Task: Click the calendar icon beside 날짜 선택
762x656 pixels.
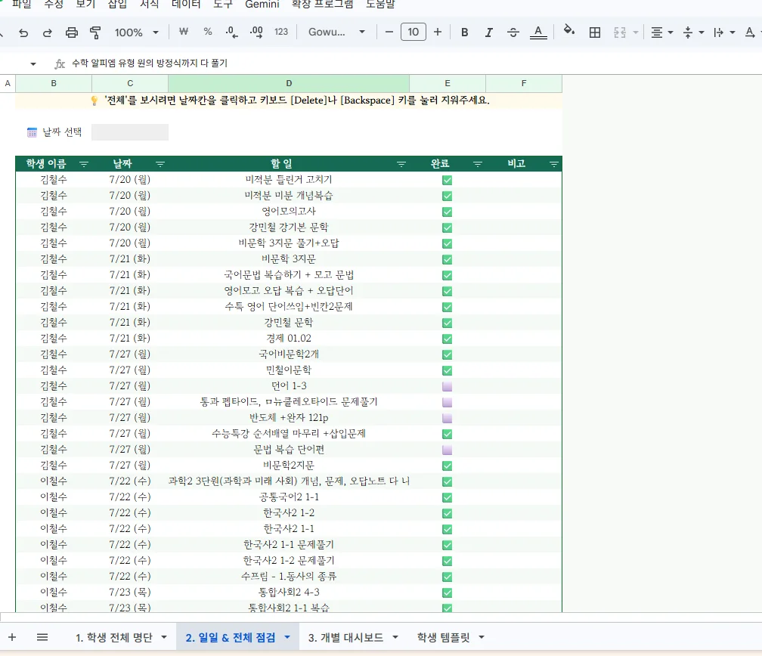Action: pos(32,132)
